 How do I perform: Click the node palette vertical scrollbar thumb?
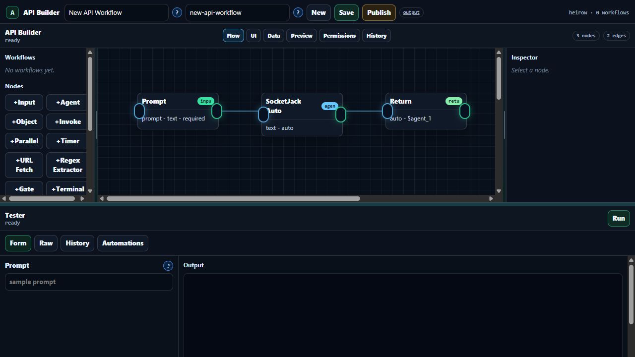pos(90,94)
